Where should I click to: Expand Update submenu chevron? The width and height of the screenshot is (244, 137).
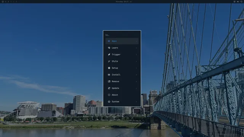pyautogui.click(x=136, y=88)
